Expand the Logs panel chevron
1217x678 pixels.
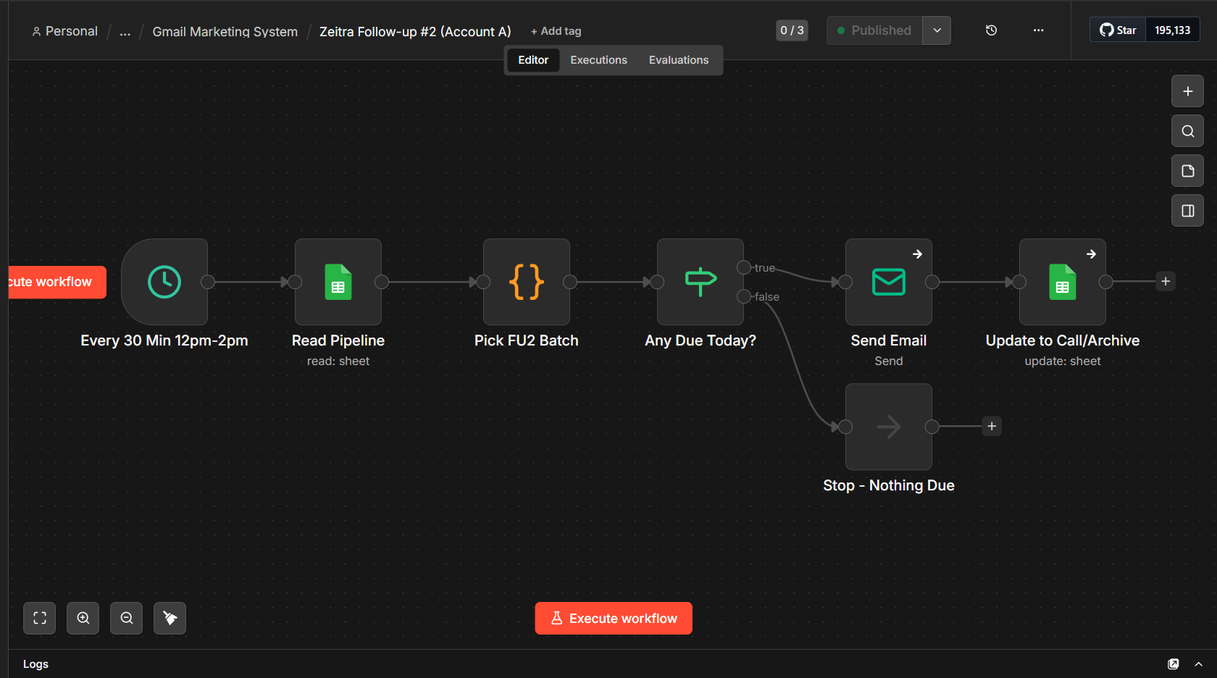1199,664
